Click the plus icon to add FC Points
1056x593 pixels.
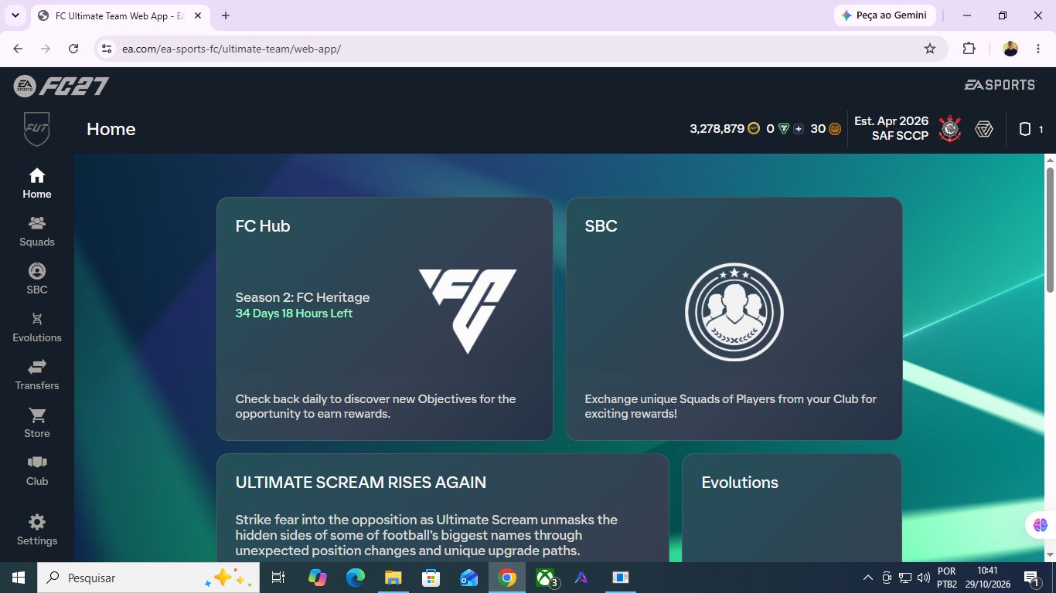(799, 129)
